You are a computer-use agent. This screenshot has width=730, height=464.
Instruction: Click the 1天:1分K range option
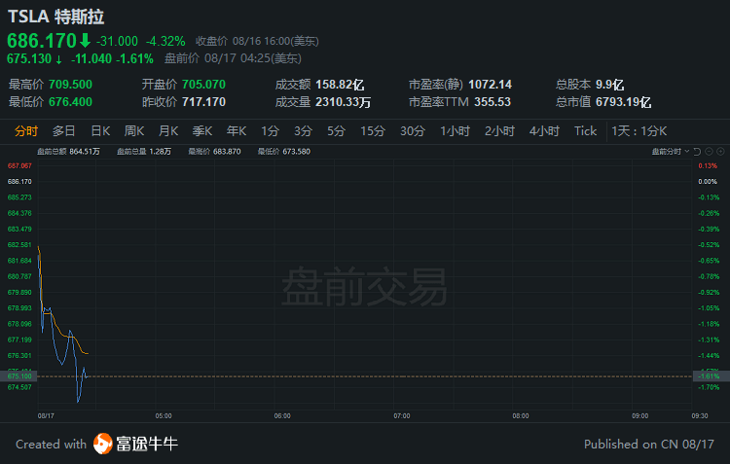(x=639, y=131)
